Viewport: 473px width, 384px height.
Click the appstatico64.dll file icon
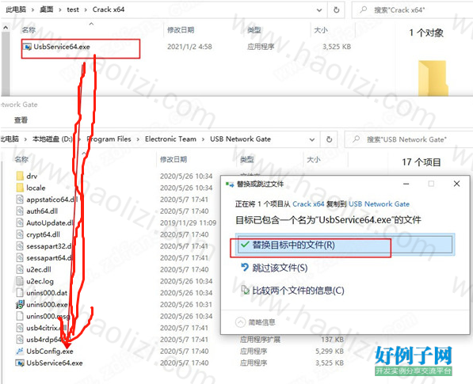pyautogui.click(x=20, y=200)
